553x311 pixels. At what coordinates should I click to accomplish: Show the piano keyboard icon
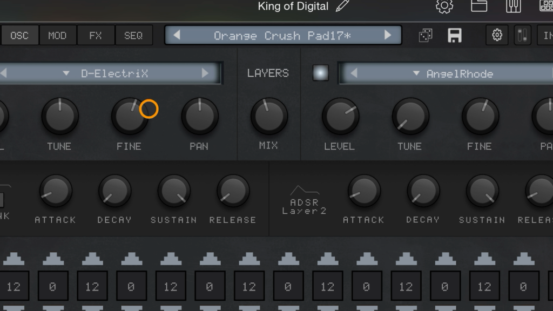click(513, 6)
